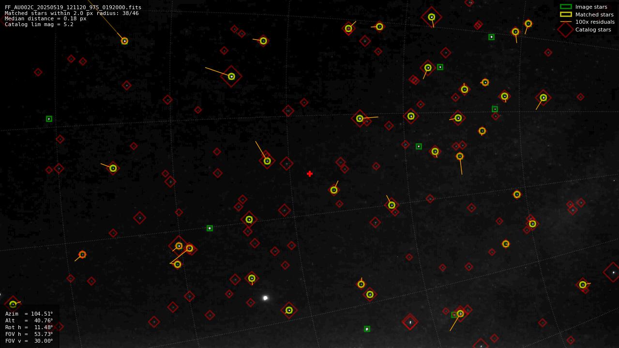Click the orange 100x residuals legend line

[566, 22]
